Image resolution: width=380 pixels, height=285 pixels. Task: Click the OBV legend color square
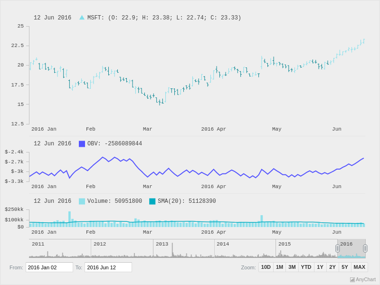[x=82, y=144]
